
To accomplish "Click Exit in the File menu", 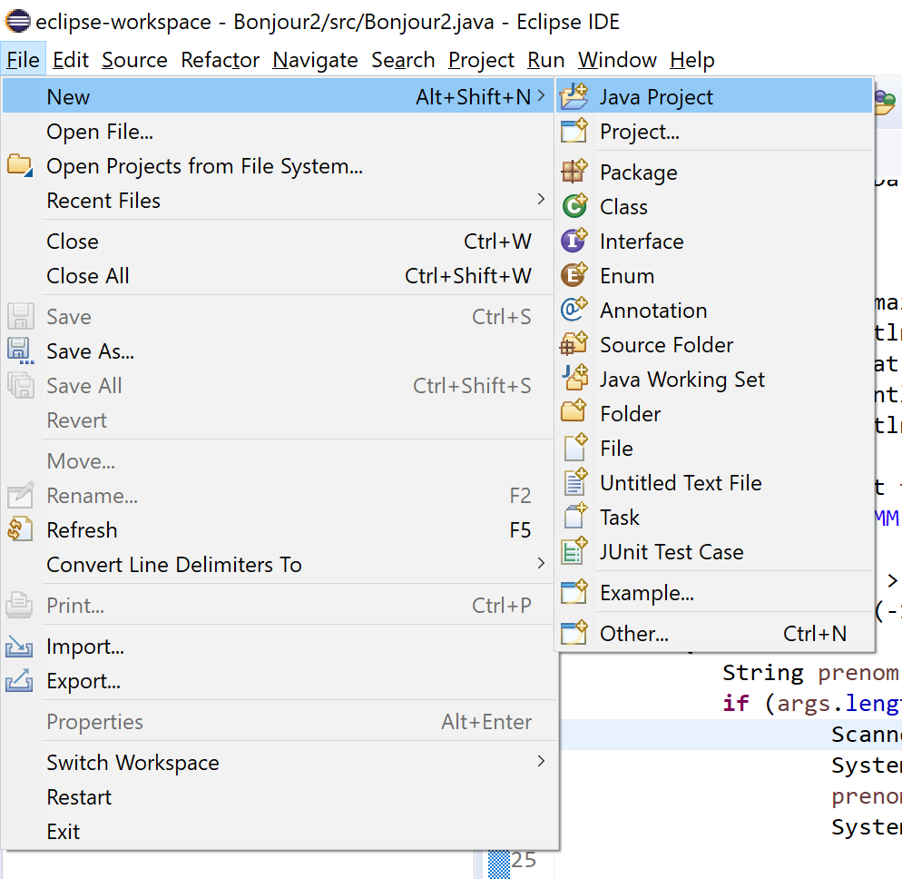I will tap(64, 832).
